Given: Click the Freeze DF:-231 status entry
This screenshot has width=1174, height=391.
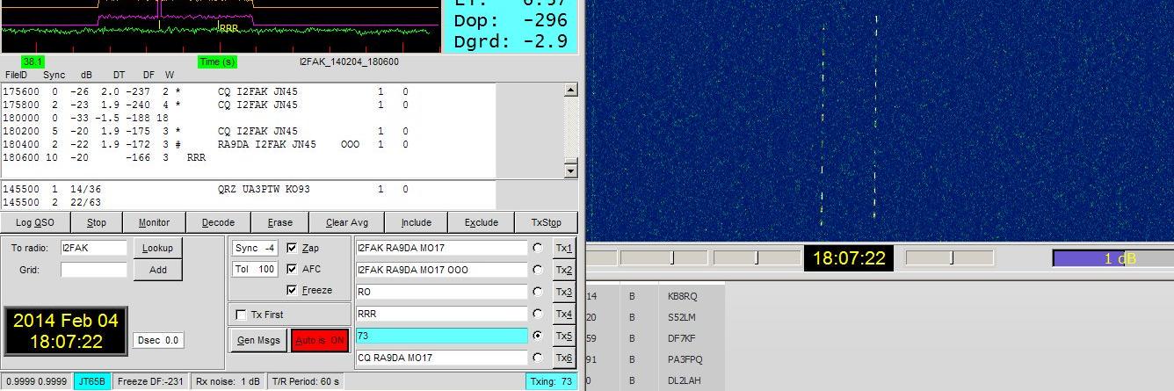Looking at the screenshot, I should point(149,381).
